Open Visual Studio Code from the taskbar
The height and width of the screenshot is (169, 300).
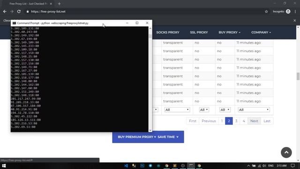(x=126, y=166)
